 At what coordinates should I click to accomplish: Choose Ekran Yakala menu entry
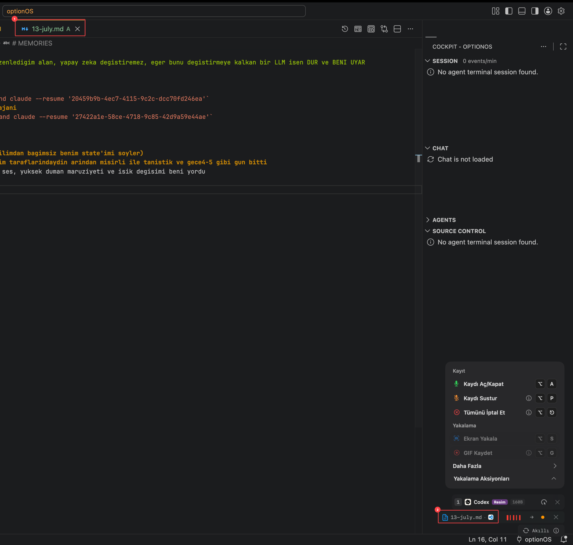click(505, 439)
